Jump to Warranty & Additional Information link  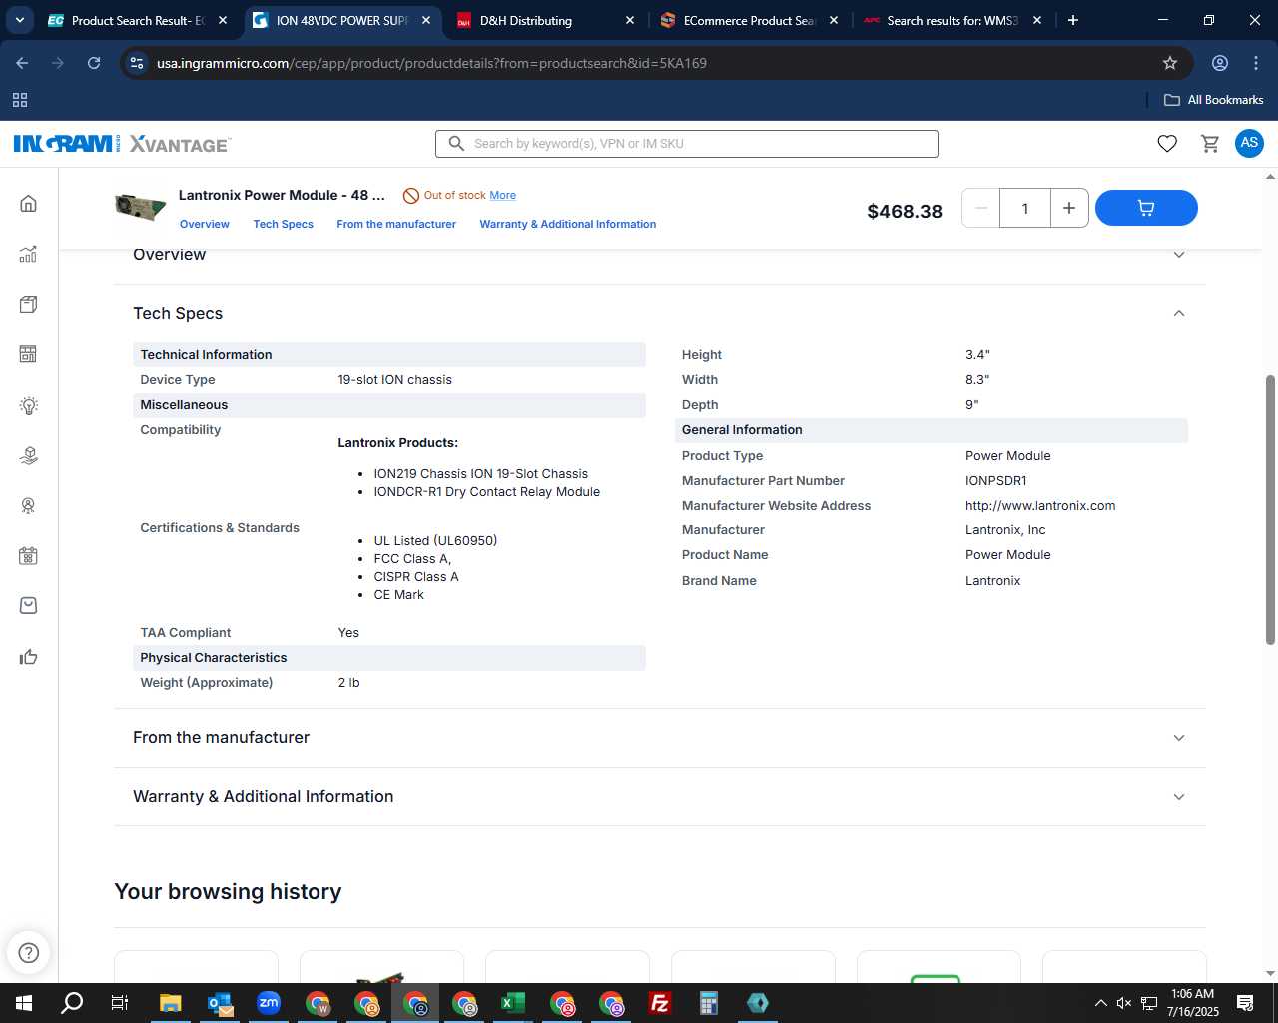pos(568,224)
